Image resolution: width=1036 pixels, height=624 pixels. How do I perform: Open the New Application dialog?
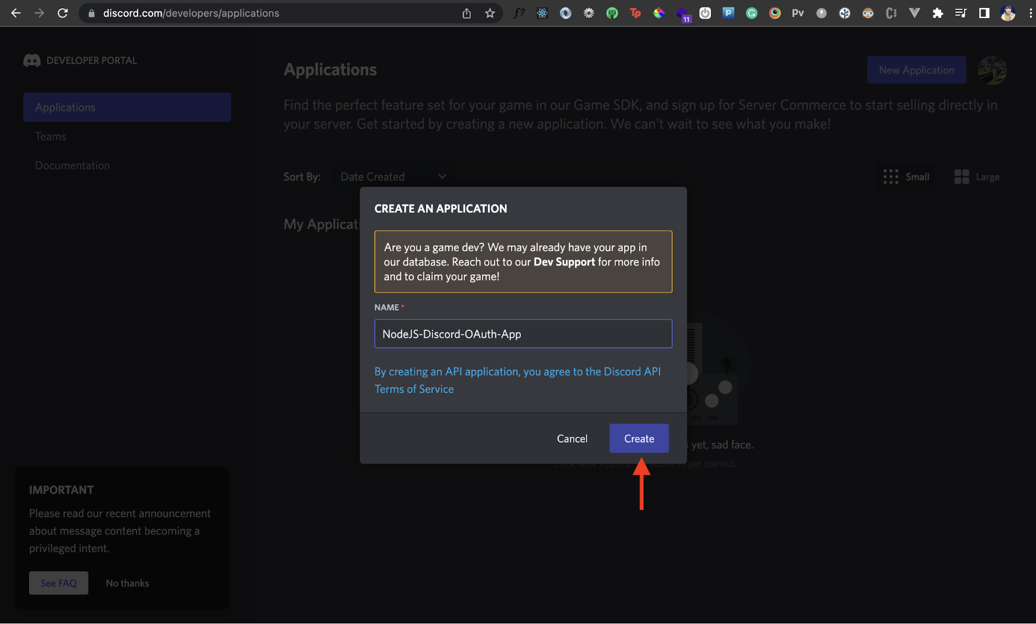(x=916, y=69)
